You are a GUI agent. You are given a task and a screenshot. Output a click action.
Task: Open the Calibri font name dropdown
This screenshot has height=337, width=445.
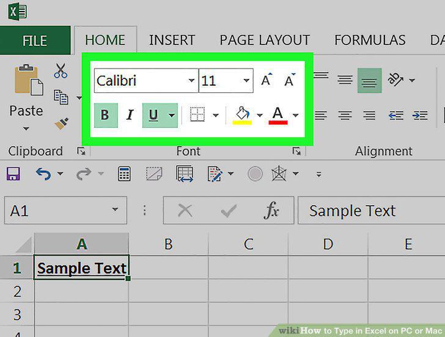coord(191,81)
